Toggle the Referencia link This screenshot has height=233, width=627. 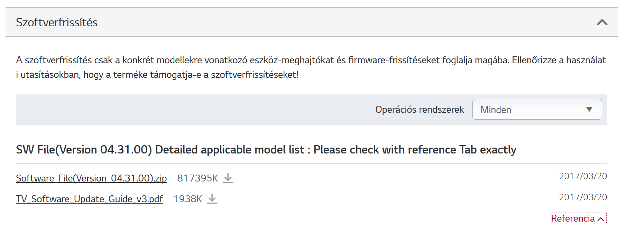tap(579, 218)
